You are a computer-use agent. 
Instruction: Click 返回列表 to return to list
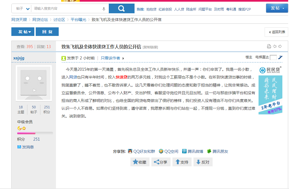click(x=277, y=32)
